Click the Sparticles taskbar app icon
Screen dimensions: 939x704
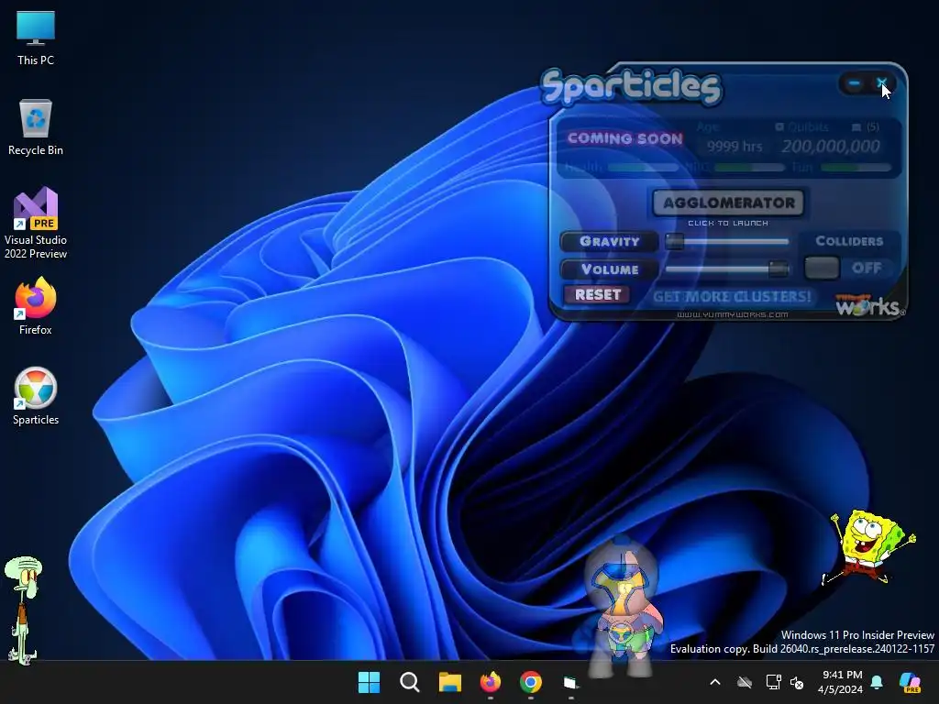(570, 682)
